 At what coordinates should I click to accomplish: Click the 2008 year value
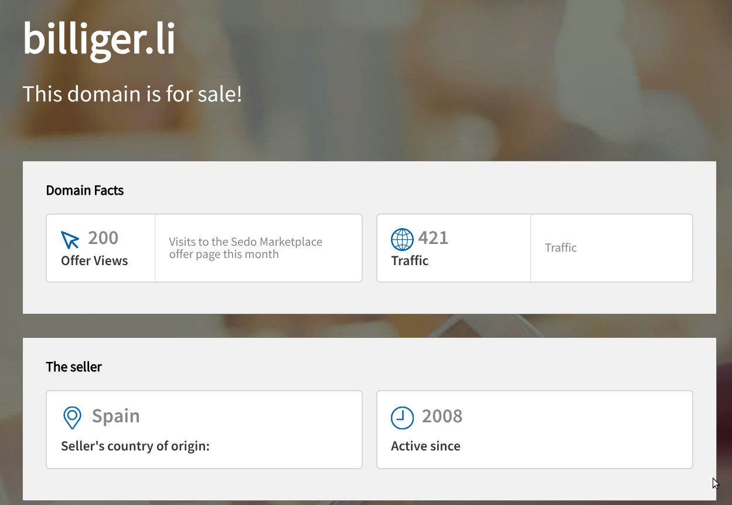coord(442,416)
